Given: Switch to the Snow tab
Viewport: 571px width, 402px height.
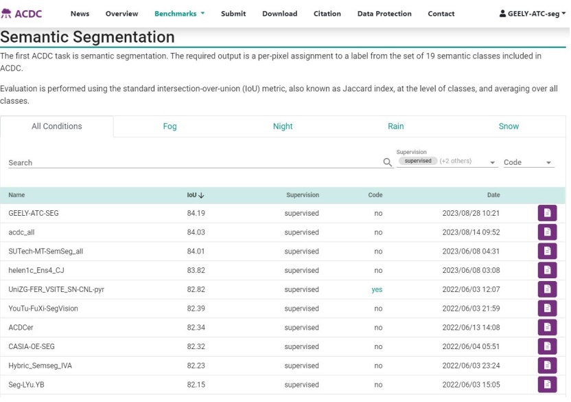Looking at the screenshot, I should click(x=509, y=126).
